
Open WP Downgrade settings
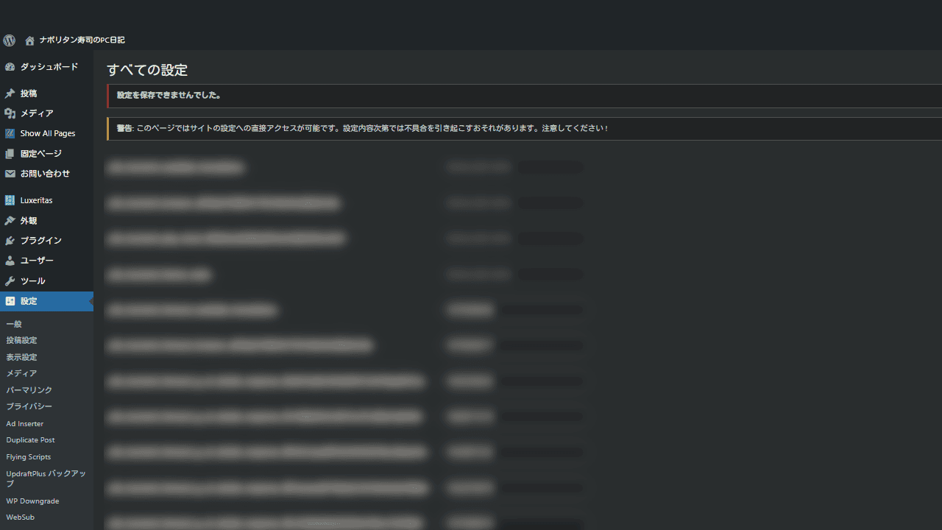[x=32, y=501]
